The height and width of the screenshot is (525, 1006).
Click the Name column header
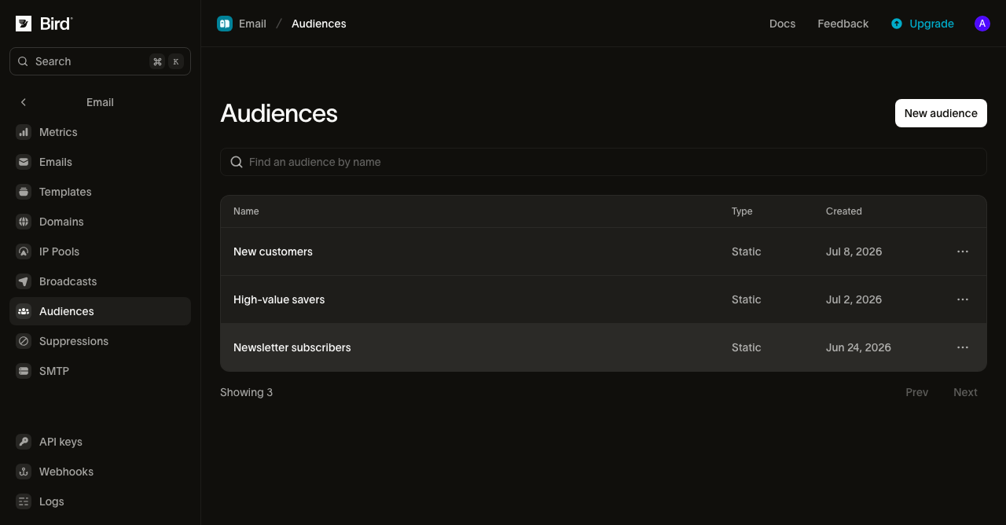(x=246, y=211)
